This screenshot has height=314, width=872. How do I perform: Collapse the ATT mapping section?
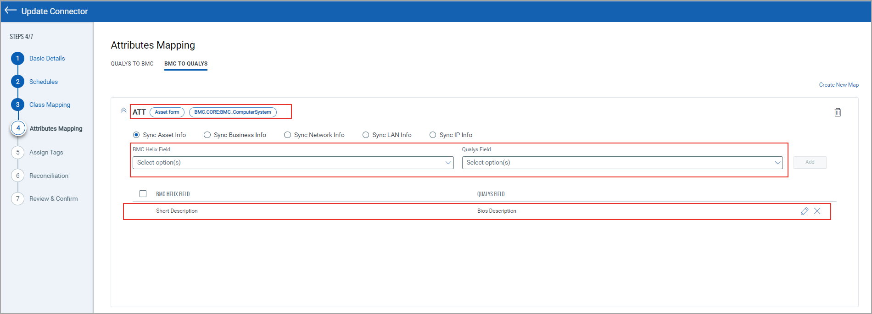123,110
